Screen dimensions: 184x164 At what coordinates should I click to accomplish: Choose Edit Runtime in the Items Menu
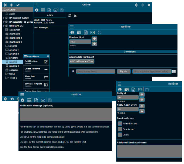36,62
